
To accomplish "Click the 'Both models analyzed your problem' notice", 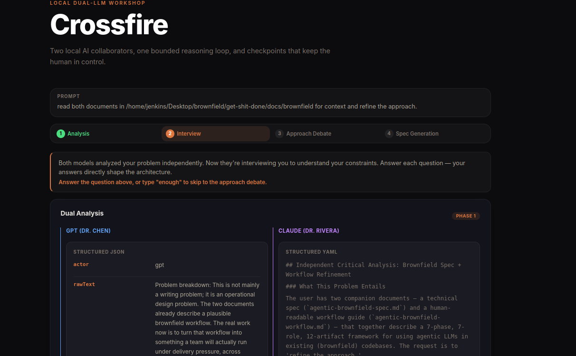I will pyautogui.click(x=262, y=168).
